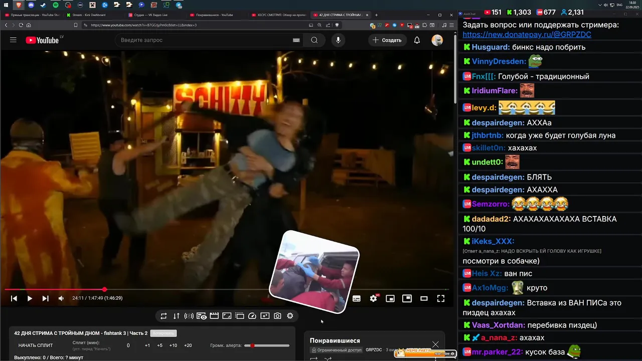Screen dimensions: 642x361
Task: Open Discord from the taskbar
Action: click(31, 5)
